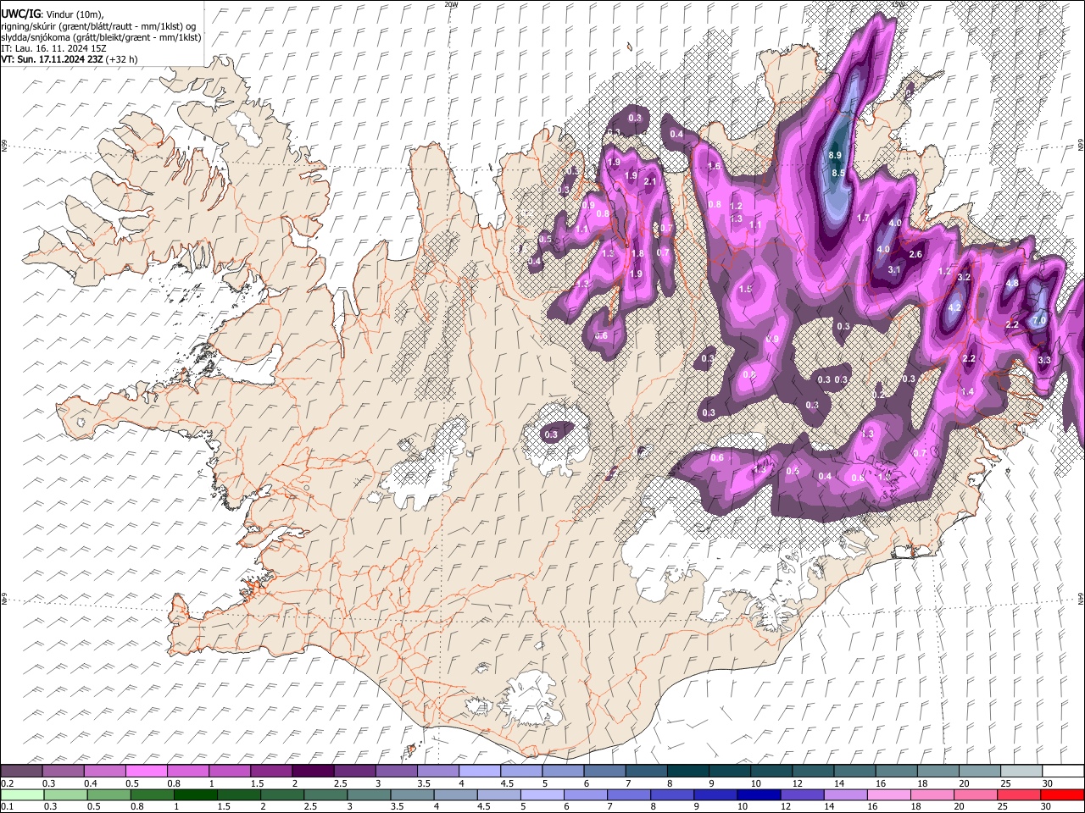This screenshot has height=813, width=1085.
Task: Click the 8.5 precipitation value on the map
Action: pos(838,173)
